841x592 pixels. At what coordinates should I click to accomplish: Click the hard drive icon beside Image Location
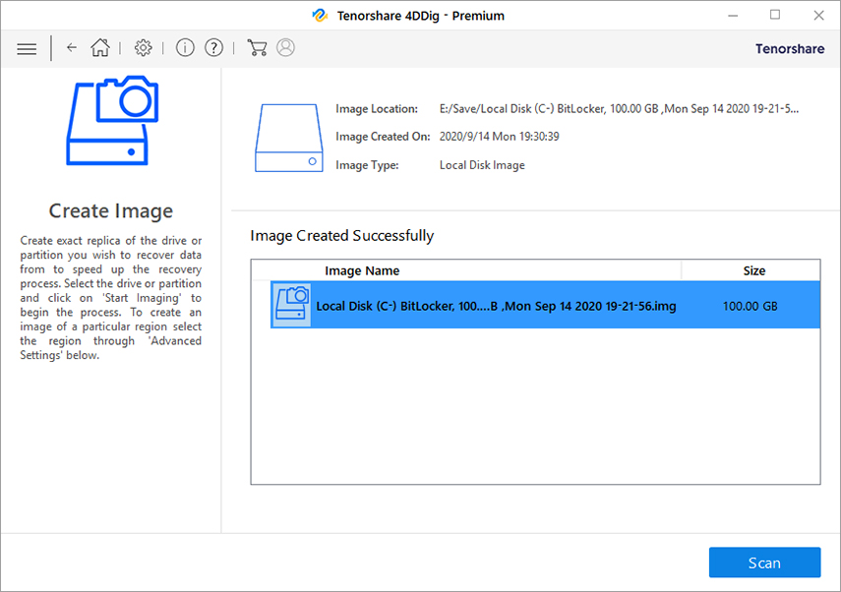288,138
